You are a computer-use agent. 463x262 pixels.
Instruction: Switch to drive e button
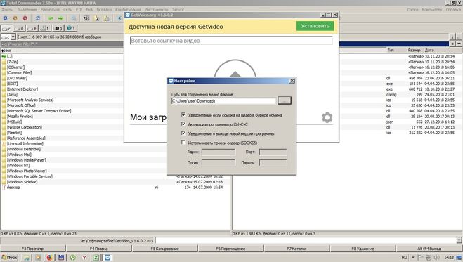coord(32,28)
